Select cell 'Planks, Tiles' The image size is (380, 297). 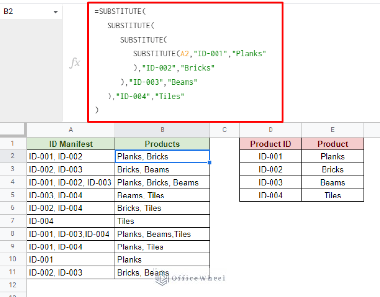tap(163, 247)
